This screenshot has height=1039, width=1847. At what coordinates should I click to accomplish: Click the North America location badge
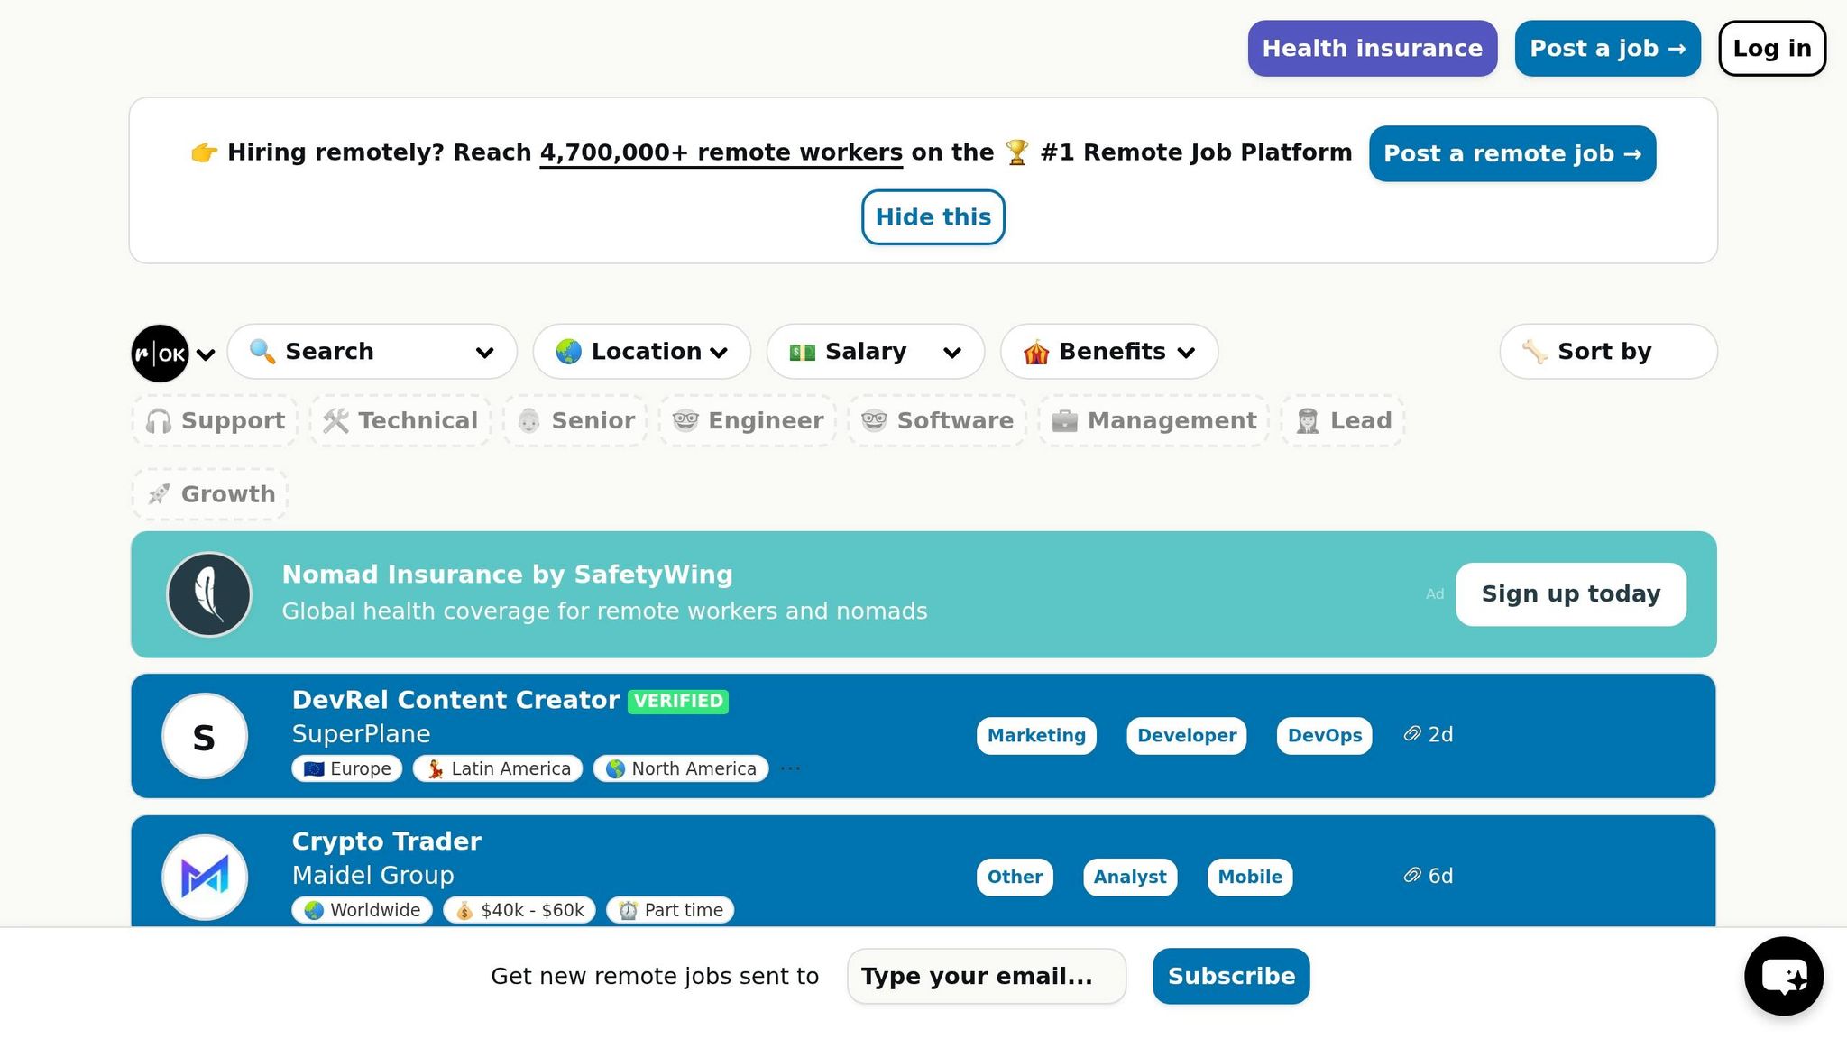(x=681, y=768)
